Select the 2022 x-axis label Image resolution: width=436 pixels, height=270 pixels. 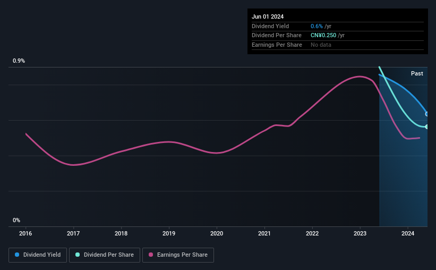point(312,233)
